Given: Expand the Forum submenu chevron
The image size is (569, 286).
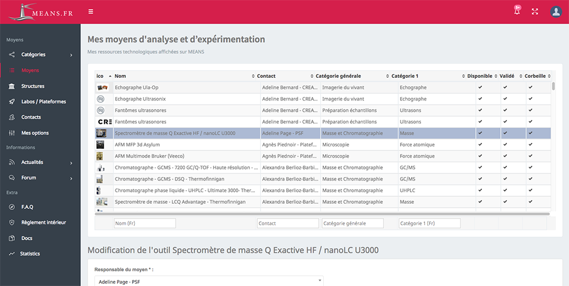Looking at the screenshot, I should point(71,178).
